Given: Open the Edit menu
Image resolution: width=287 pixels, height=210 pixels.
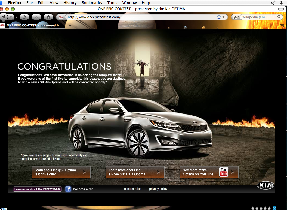Looking at the screenshot, I should [41, 3].
